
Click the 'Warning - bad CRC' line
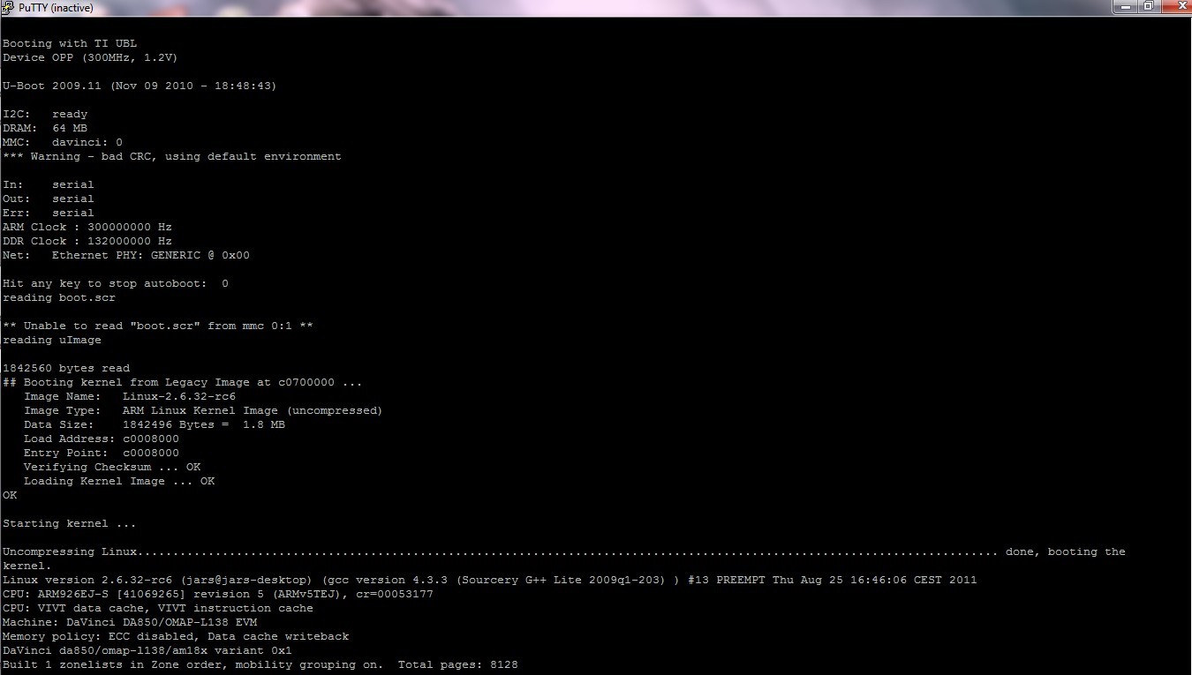[172, 156]
